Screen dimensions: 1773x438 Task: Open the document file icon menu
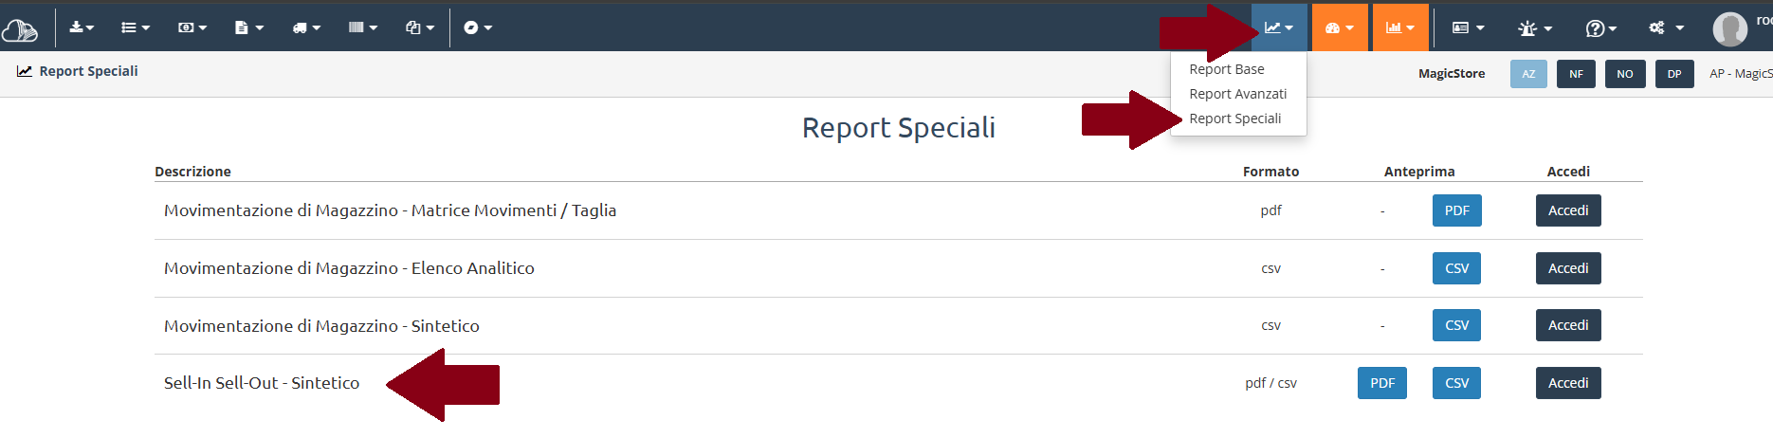pyautogui.click(x=248, y=27)
